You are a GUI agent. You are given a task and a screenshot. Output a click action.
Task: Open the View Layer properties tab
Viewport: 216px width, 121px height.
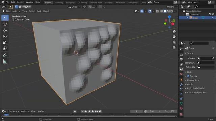coord(181,64)
